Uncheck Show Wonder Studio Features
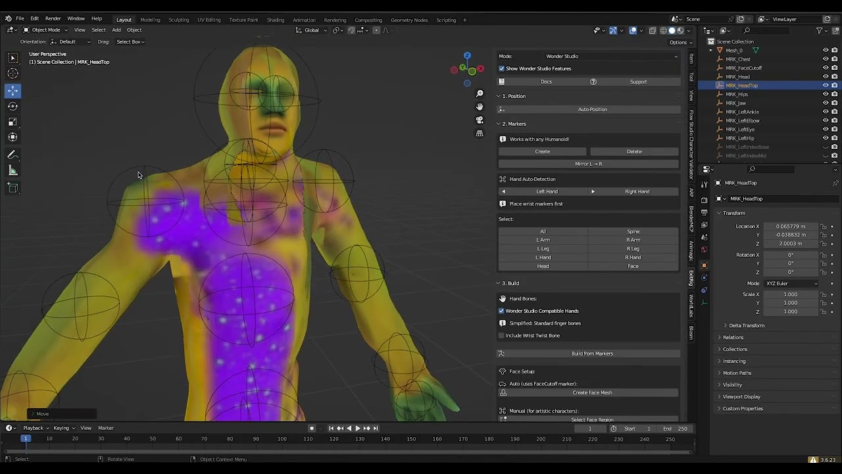Viewport: 842px width, 474px height. pyautogui.click(x=501, y=68)
